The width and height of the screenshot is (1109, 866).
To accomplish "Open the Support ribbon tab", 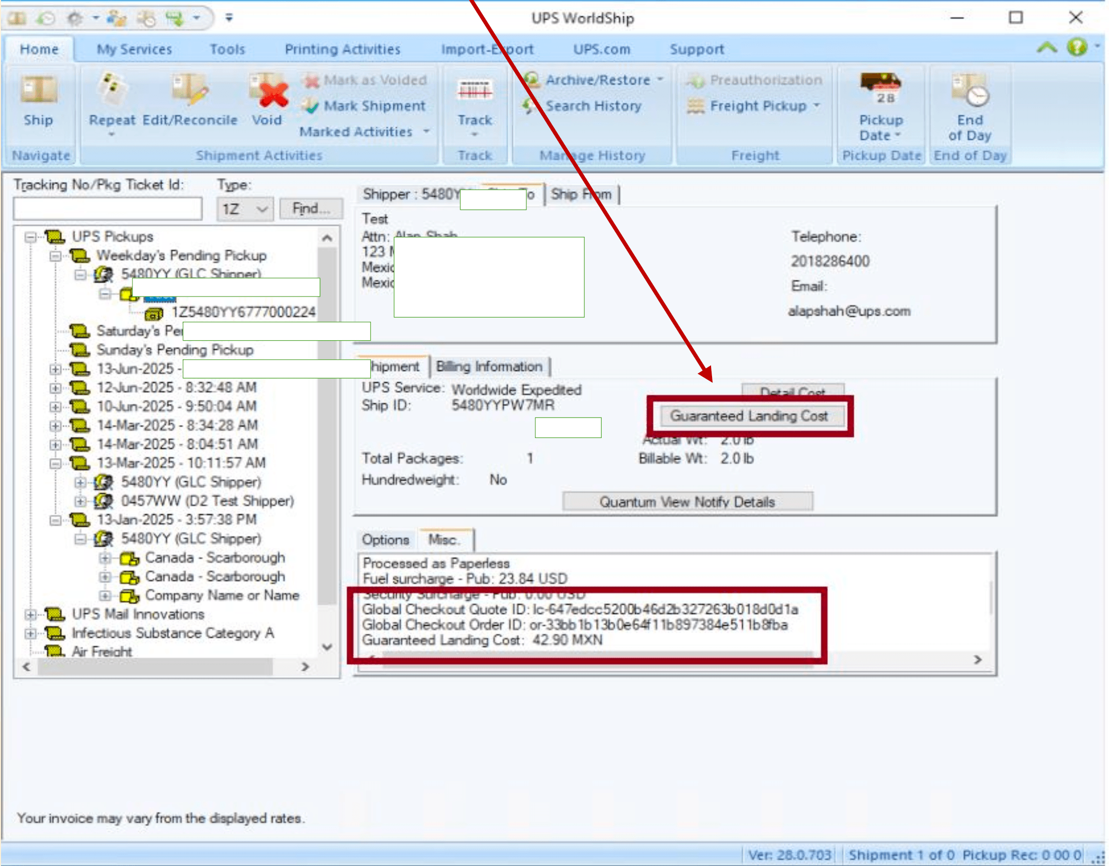I will (697, 49).
